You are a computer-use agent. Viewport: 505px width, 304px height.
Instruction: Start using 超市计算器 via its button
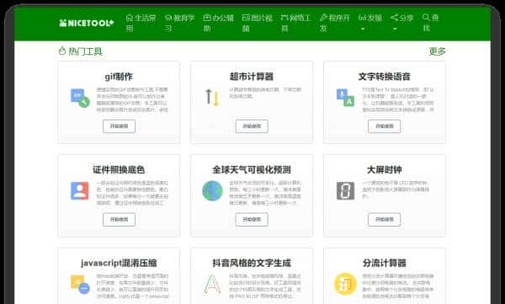[252, 126]
